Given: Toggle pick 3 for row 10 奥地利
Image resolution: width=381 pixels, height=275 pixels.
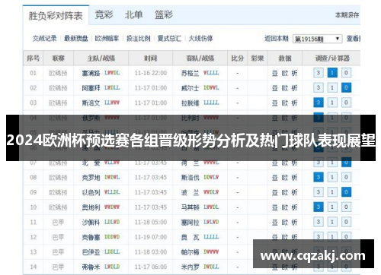Looking at the screenshot, I should pyautogui.click(x=319, y=207).
